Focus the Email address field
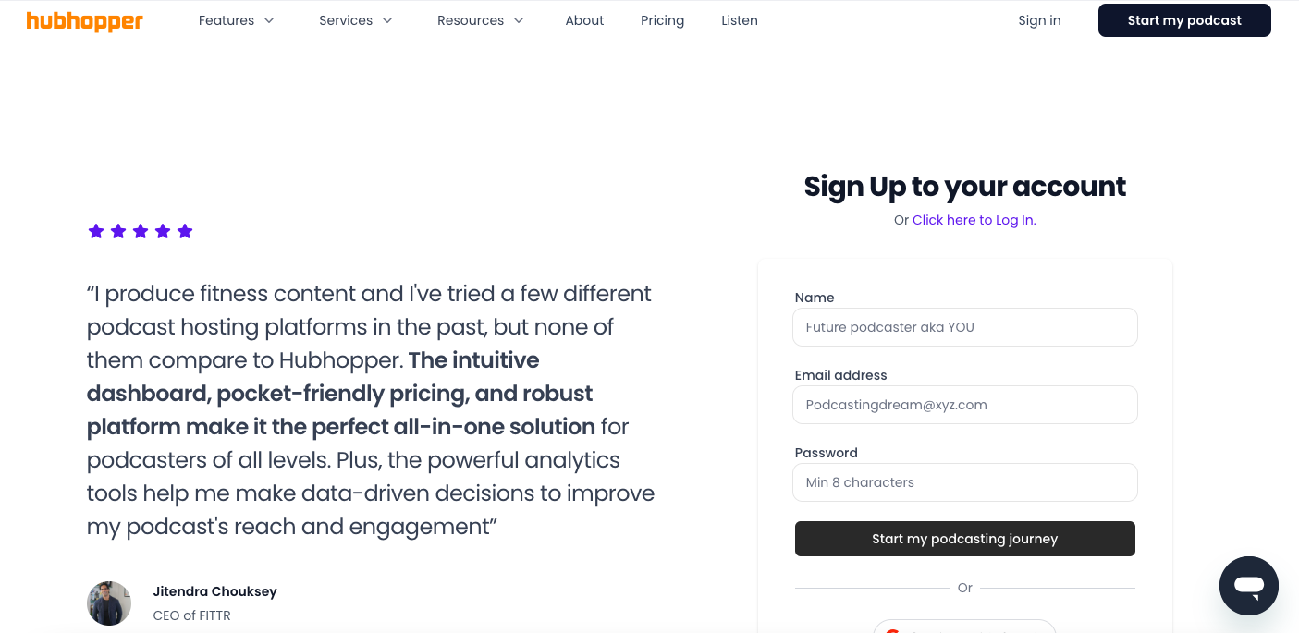The image size is (1299, 633). pyautogui.click(x=964, y=405)
